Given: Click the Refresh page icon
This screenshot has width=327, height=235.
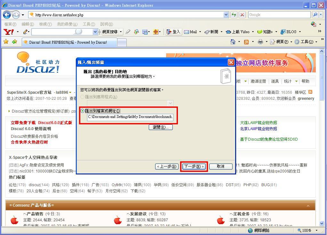Looking at the screenshot, I should (234, 15).
